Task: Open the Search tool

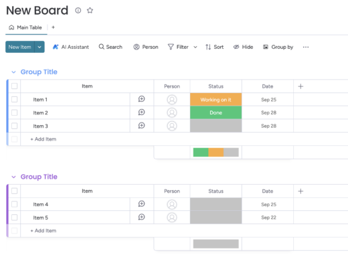Action: [110, 47]
